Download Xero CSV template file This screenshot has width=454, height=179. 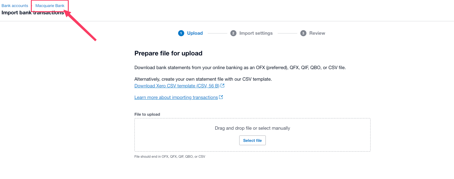point(177,86)
